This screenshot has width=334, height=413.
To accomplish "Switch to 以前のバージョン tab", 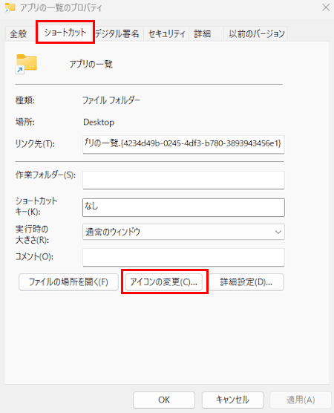I will tap(256, 33).
